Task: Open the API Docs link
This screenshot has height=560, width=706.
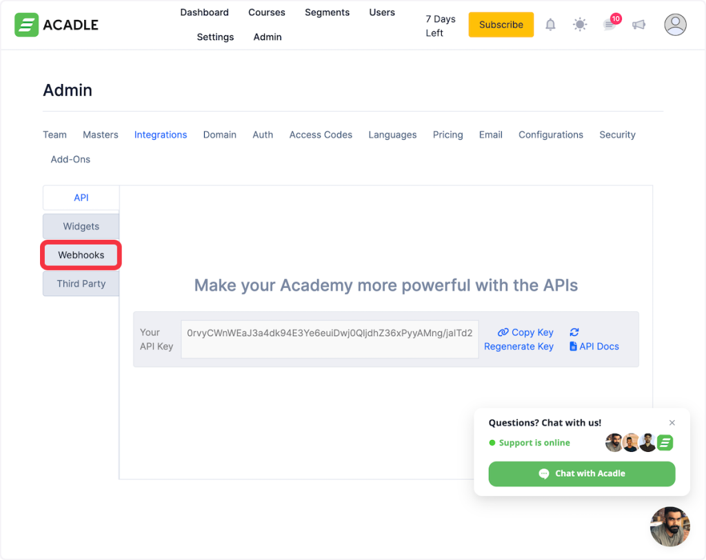Action: pos(594,346)
